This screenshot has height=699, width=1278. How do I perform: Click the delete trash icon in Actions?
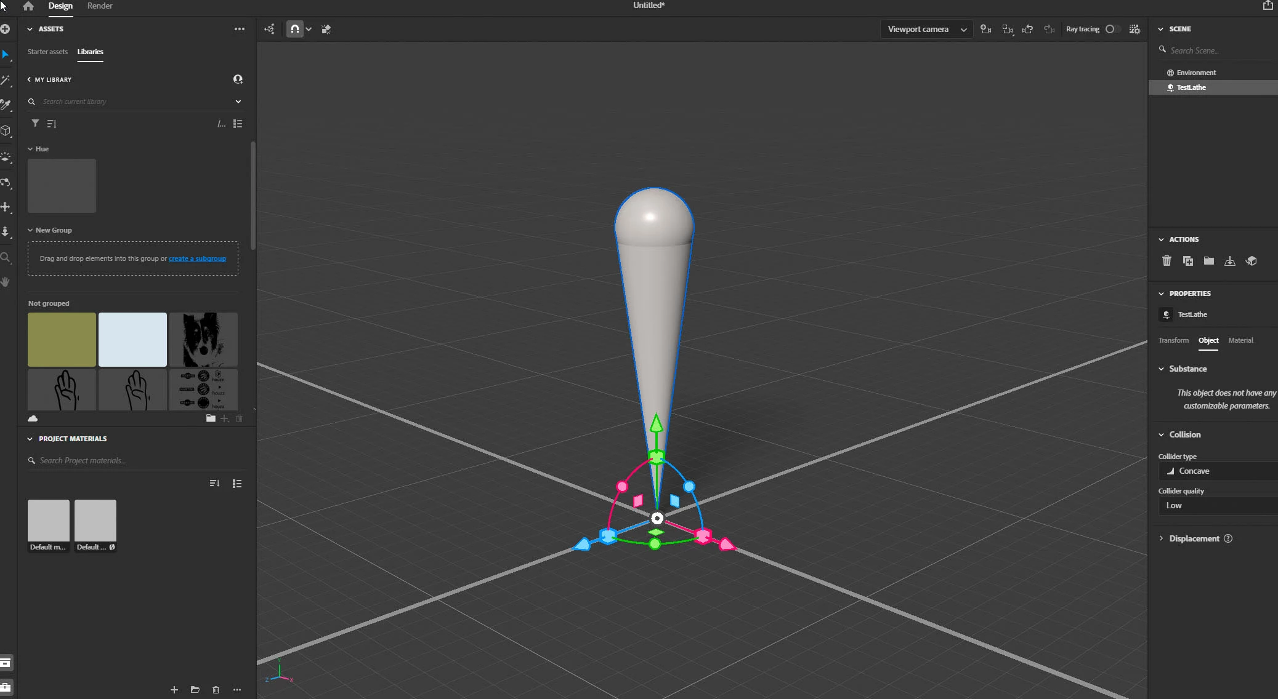(x=1167, y=261)
